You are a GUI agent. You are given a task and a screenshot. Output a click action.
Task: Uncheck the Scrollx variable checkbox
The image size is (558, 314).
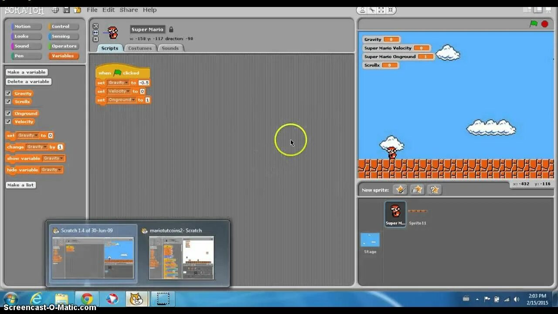click(x=8, y=102)
